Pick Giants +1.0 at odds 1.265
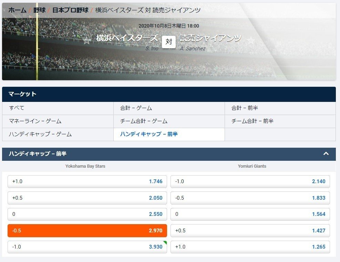 tap(250, 247)
